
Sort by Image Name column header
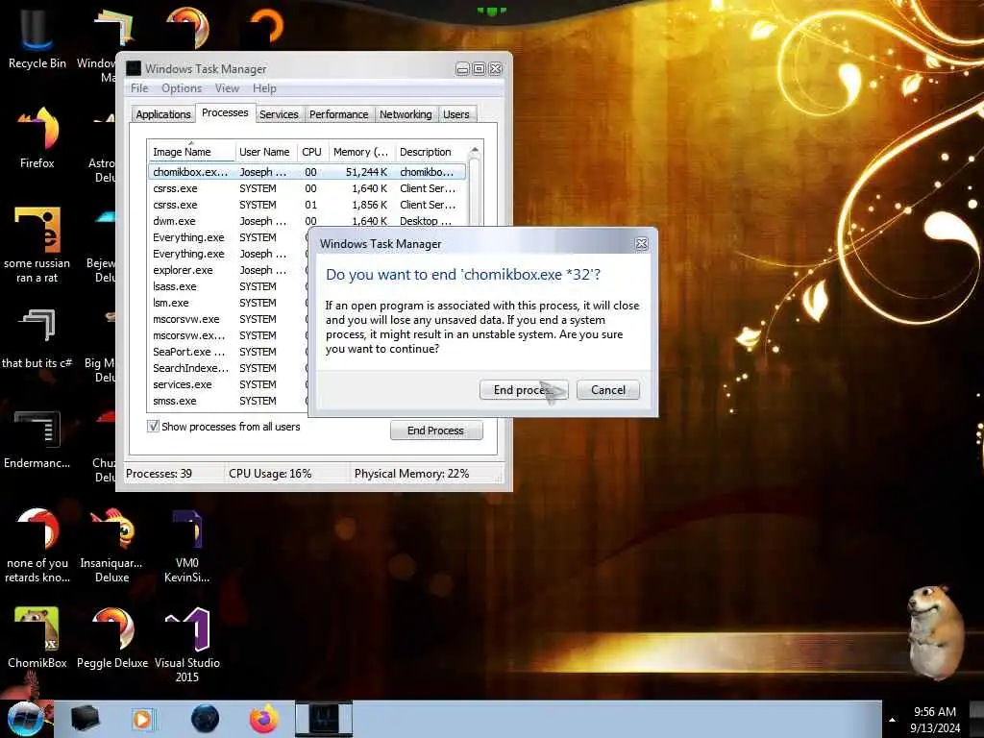(x=191, y=152)
